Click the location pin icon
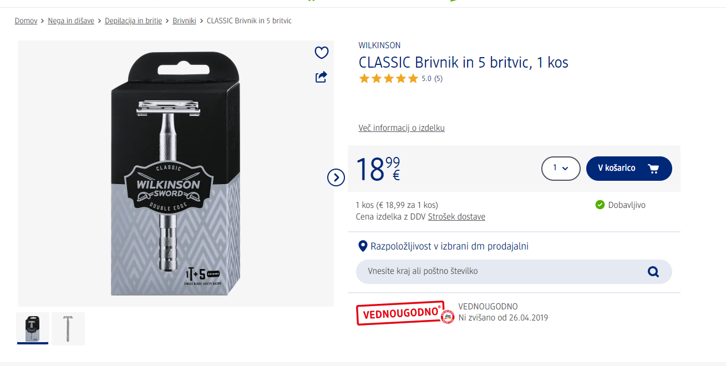This screenshot has height=366, width=726. [x=363, y=246]
